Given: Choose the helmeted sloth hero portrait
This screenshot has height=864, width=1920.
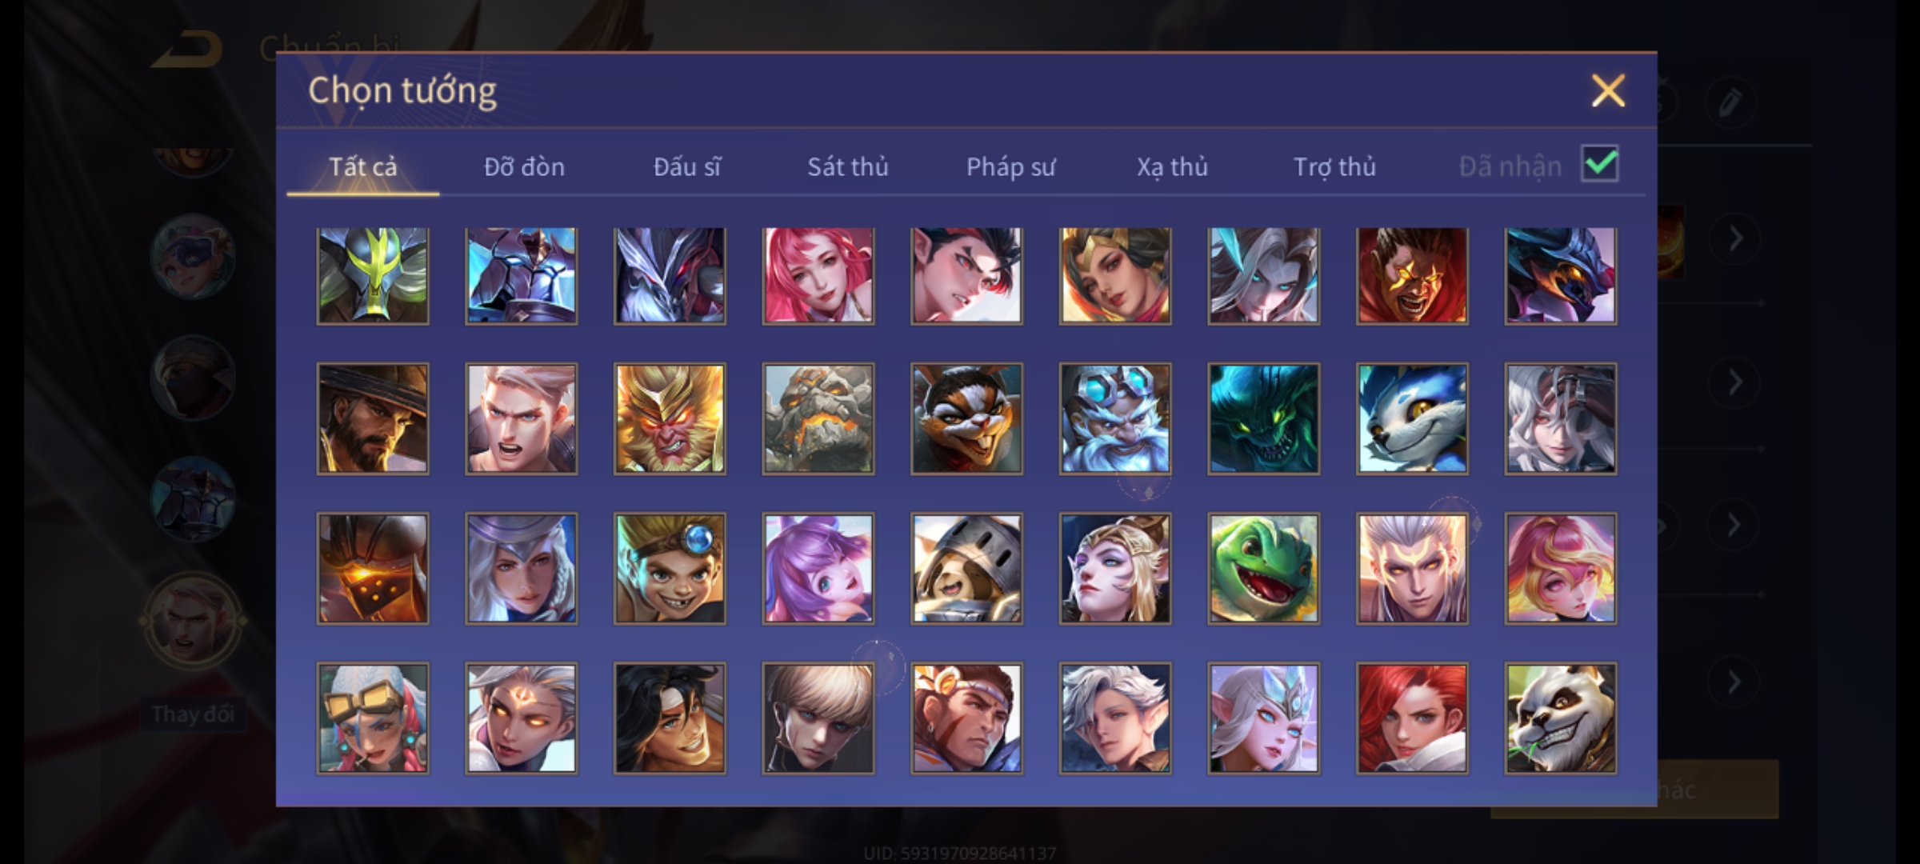Looking at the screenshot, I should [x=966, y=569].
